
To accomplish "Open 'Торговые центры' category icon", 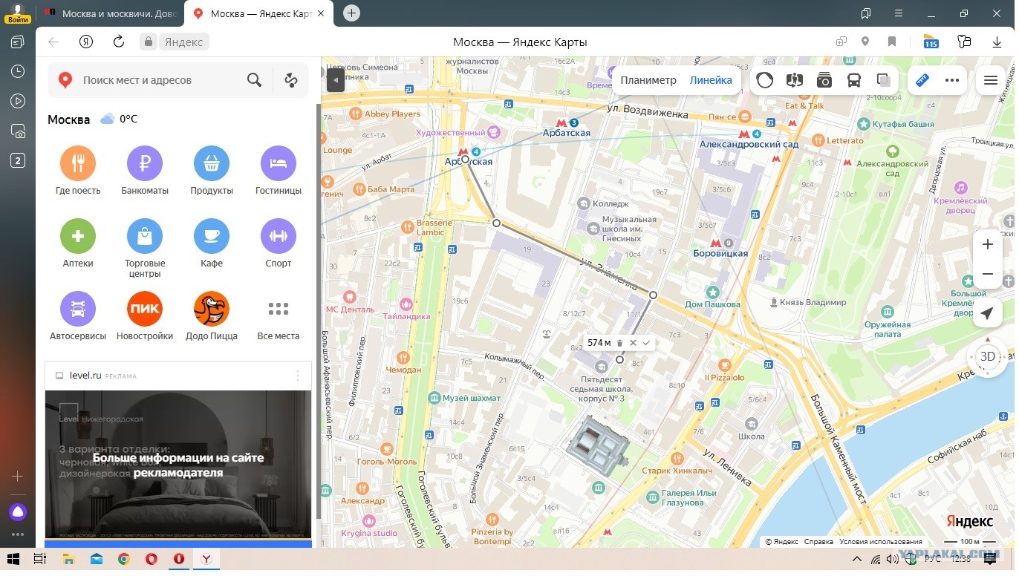I will (x=145, y=237).
